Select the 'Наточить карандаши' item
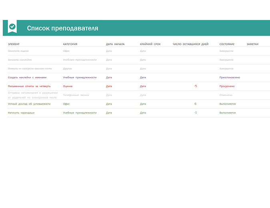 tap(21, 113)
